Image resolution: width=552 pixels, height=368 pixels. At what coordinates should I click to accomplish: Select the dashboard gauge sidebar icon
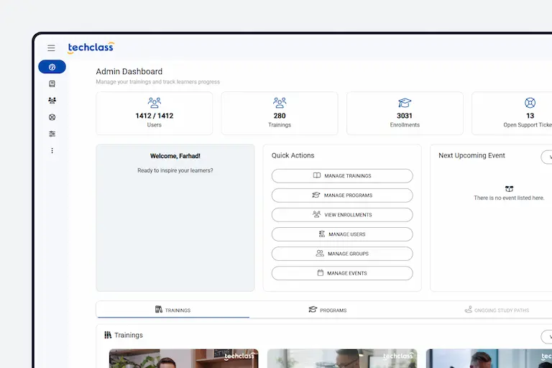pos(52,67)
